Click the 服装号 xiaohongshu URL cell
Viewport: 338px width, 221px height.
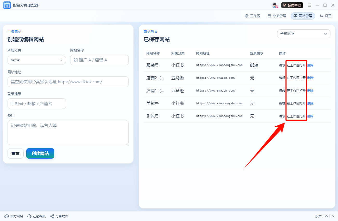coord(219,65)
